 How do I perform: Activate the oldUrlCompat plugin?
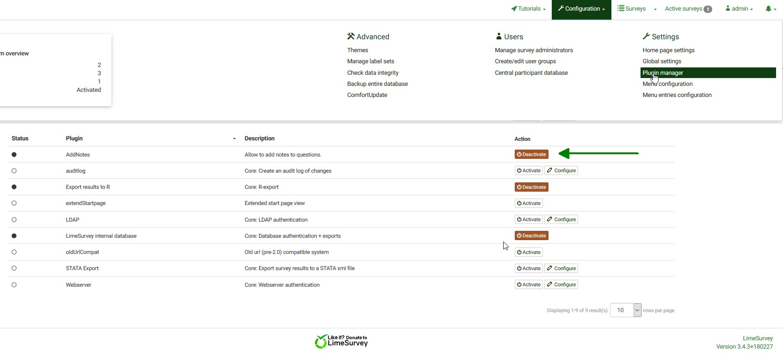pyautogui.click(x=529, y=253)
